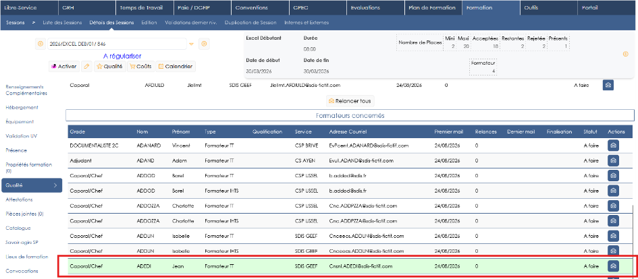Open the Evaluations menu
Viewport: 638px width, 279px height.
375,7
